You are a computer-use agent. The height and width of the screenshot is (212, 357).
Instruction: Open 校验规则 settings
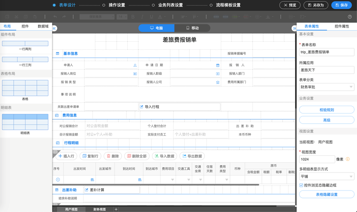pos(327,110)
